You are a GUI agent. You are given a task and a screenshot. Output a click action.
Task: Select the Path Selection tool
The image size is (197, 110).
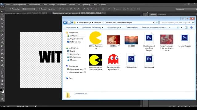point(2,73)
